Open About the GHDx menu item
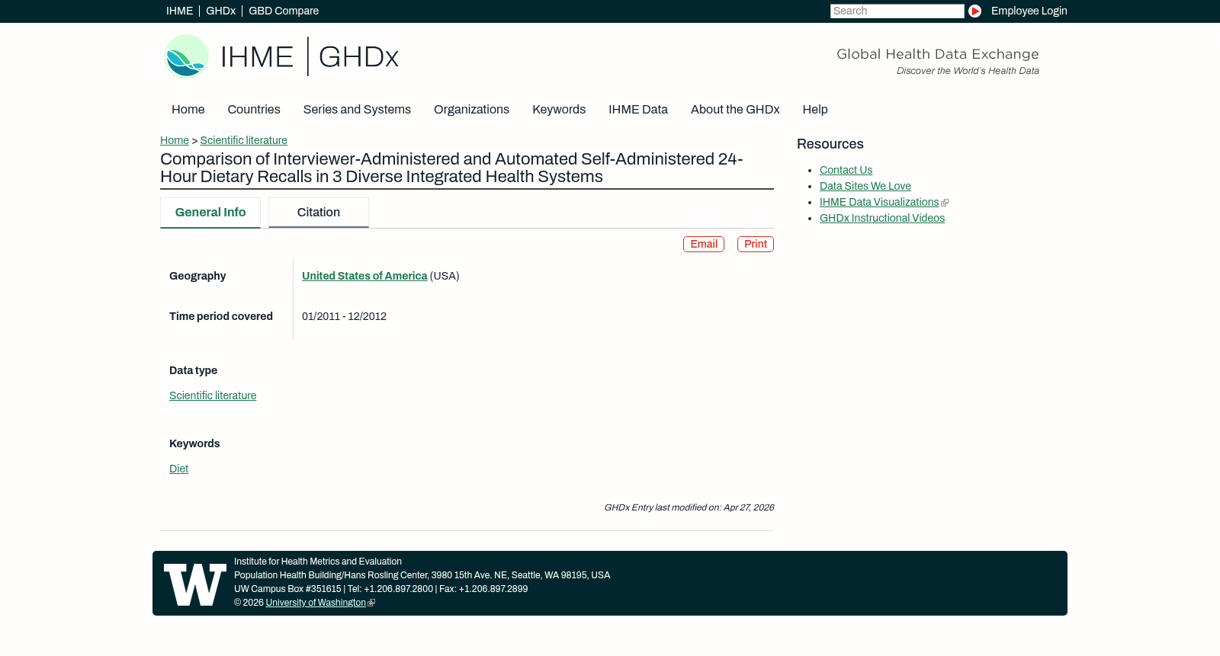This screenshot has height=656, width=1220. pos(735,110)
